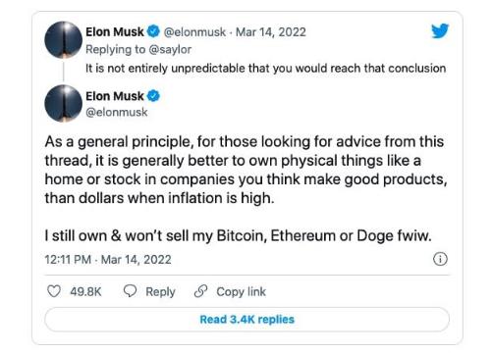Click the Elon Musk name on main tweet
Screen dimensions: 492x354
(115, 96)
